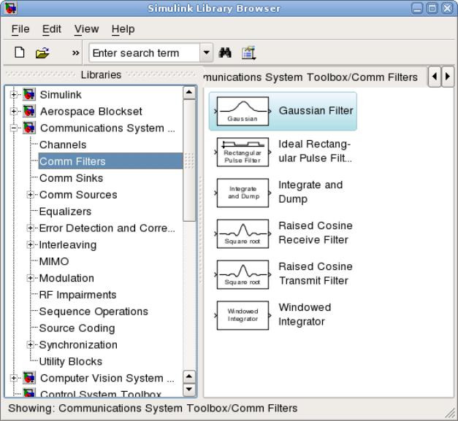458x421 pixels.
Task: Select the Raised Cosine Transmit Filter block icon
Action: click(243, 274)
